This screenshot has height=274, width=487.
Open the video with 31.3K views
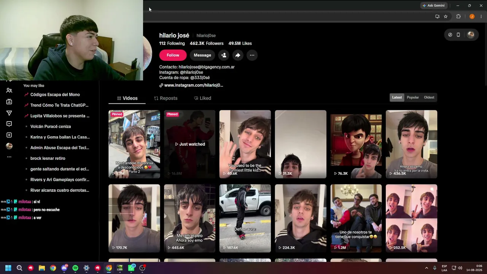pos(301,144)
